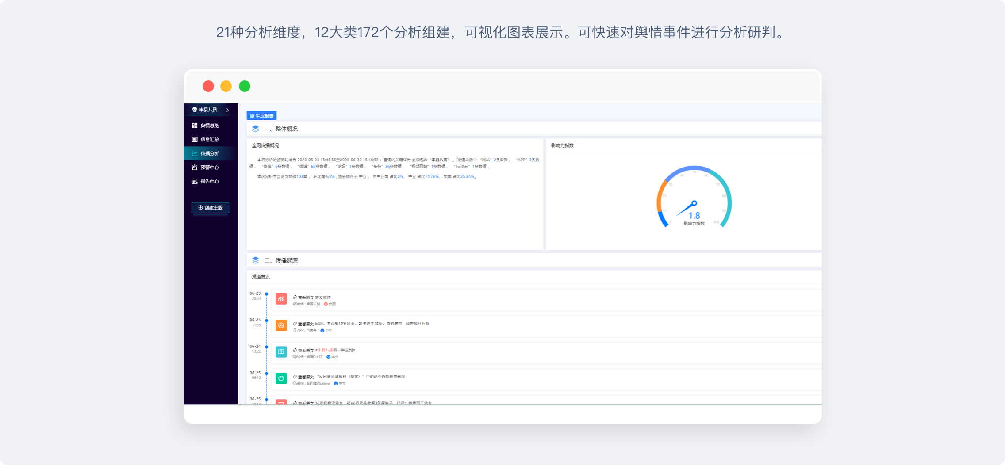Open the 预警中心 sidebar menu item
Image resolution: width=1005 pixels, height=465 pixels.
(x=211, y=168)
